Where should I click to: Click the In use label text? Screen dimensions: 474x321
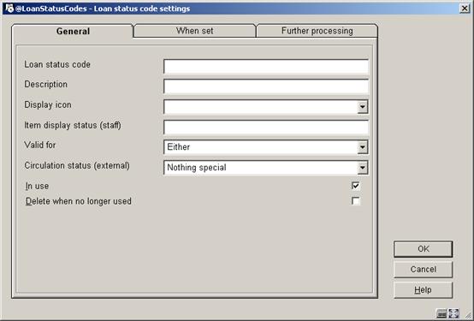[37, 186]
